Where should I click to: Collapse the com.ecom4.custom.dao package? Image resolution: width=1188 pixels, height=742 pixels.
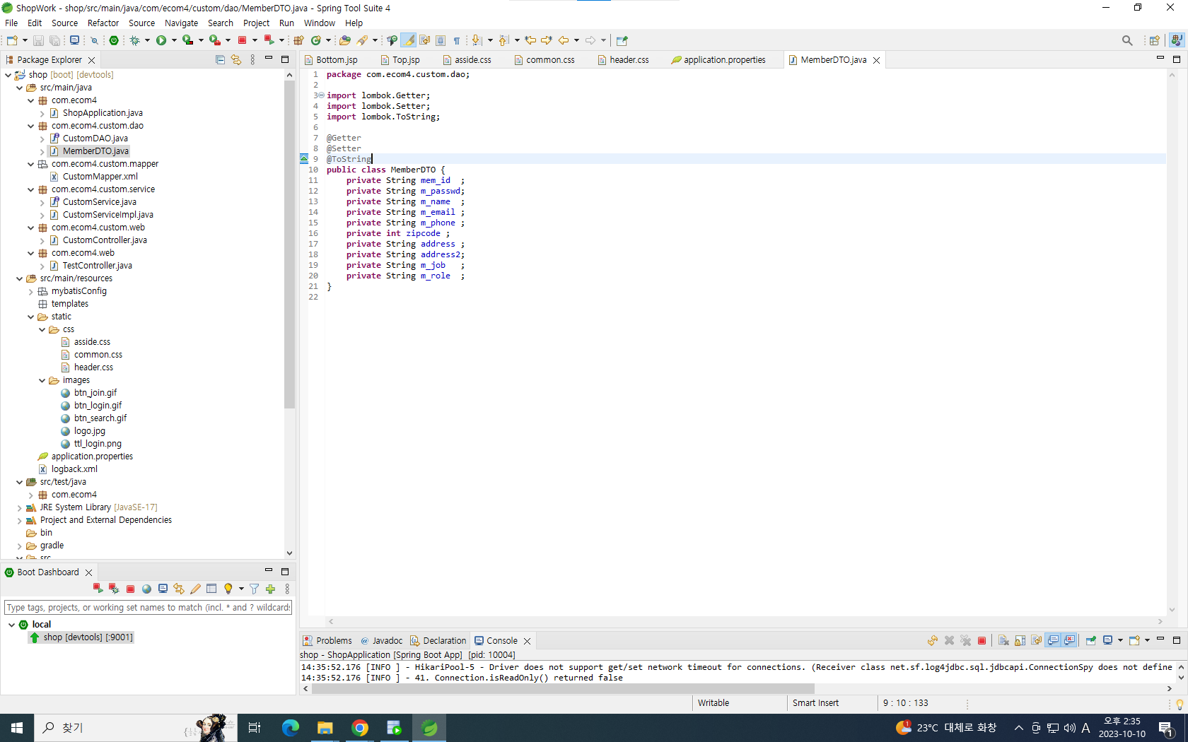31,126
